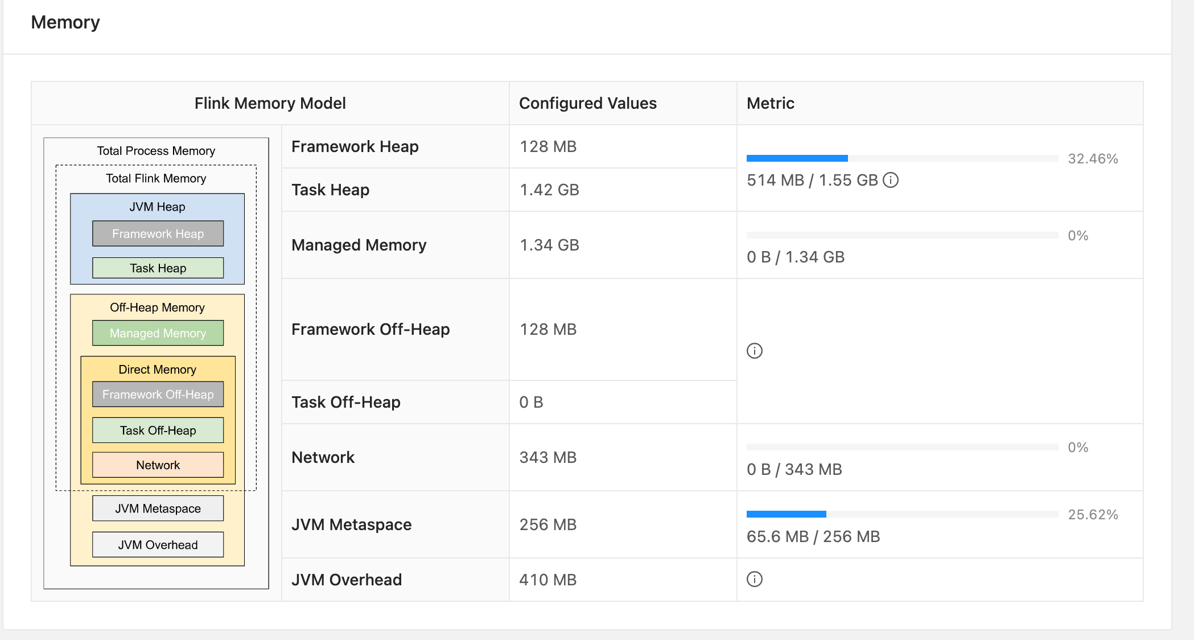Click the 128 MB Framework Heap value

click(548, 146)
